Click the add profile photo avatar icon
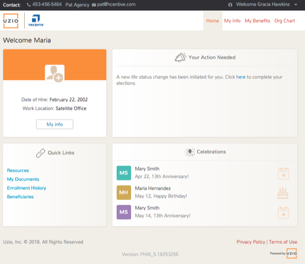The image size is (305, 264). 55,74
